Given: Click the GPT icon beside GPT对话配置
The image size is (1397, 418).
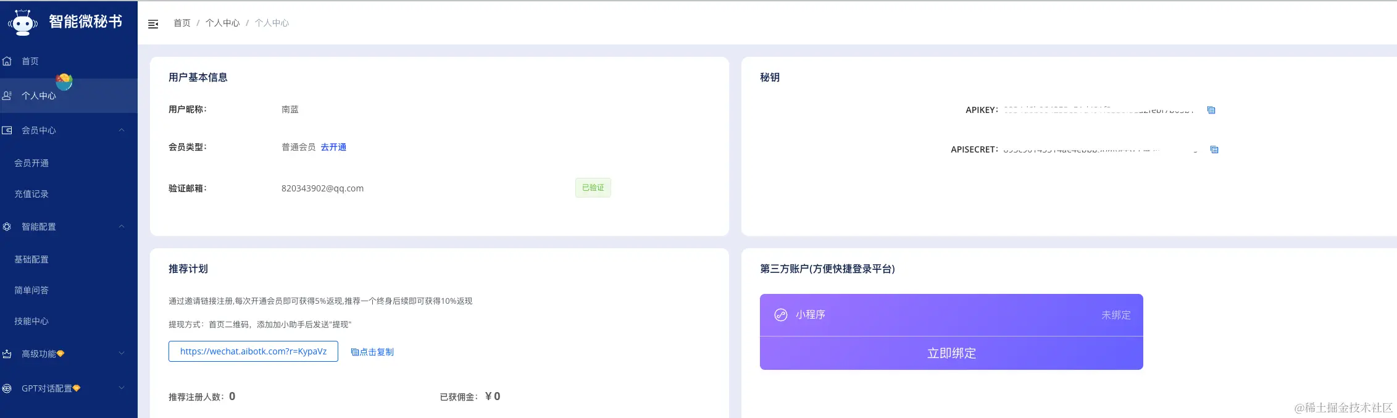Looking at the screenshot, I should coord(7,388).
